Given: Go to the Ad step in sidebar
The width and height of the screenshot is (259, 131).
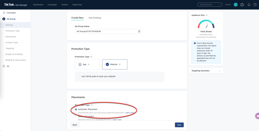Looking at the screenshot, I should 8,66.
